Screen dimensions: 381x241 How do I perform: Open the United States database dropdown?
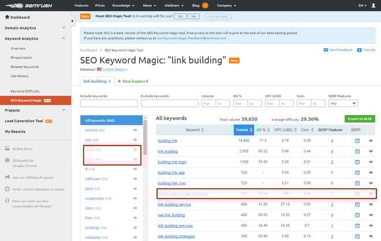coord(115,70)
